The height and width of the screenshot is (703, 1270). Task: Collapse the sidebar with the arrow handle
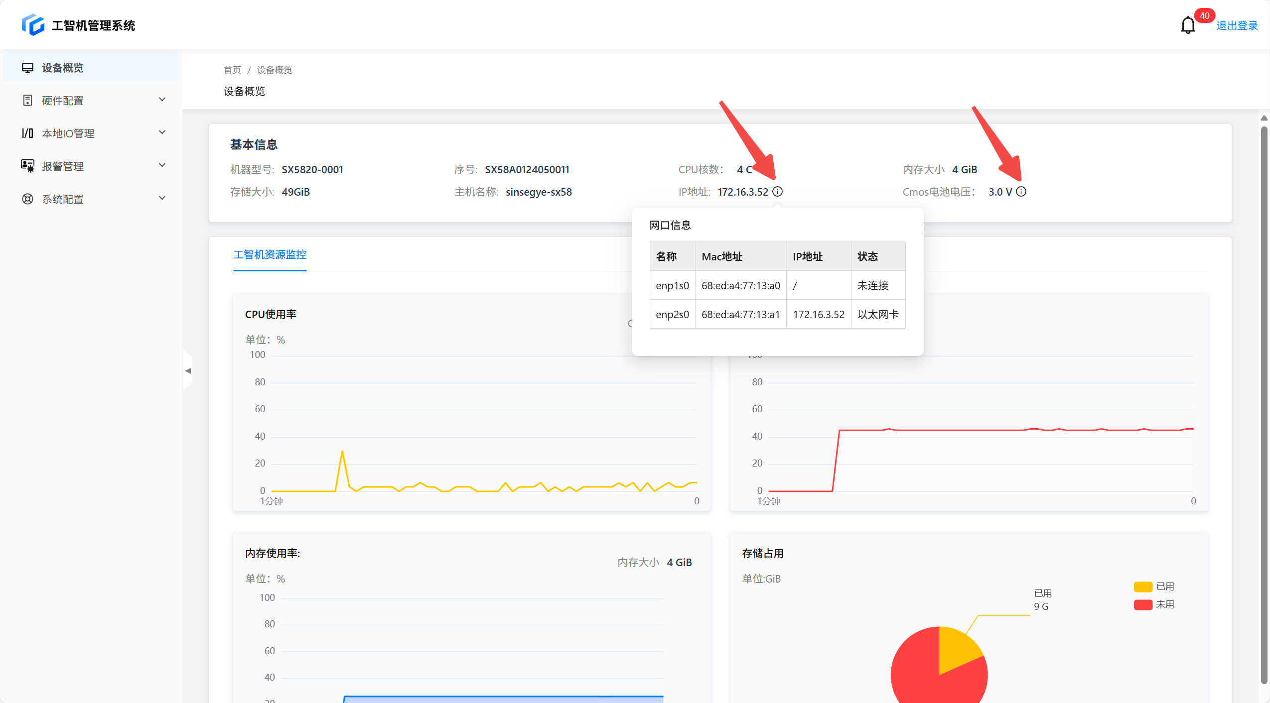[188, 371]
